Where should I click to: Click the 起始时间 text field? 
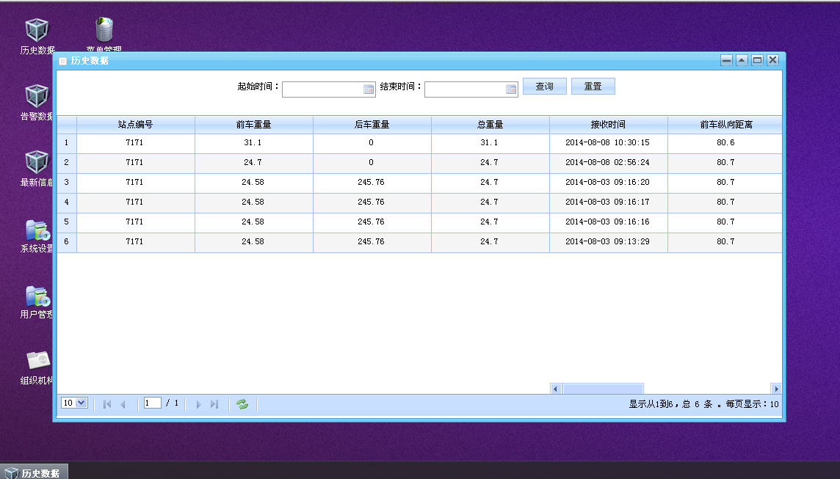tap(322, 89)
